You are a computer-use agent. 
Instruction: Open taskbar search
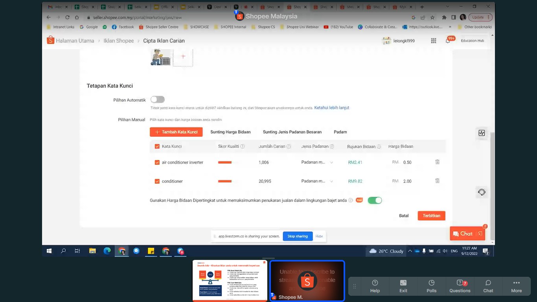tap(63, 251)
